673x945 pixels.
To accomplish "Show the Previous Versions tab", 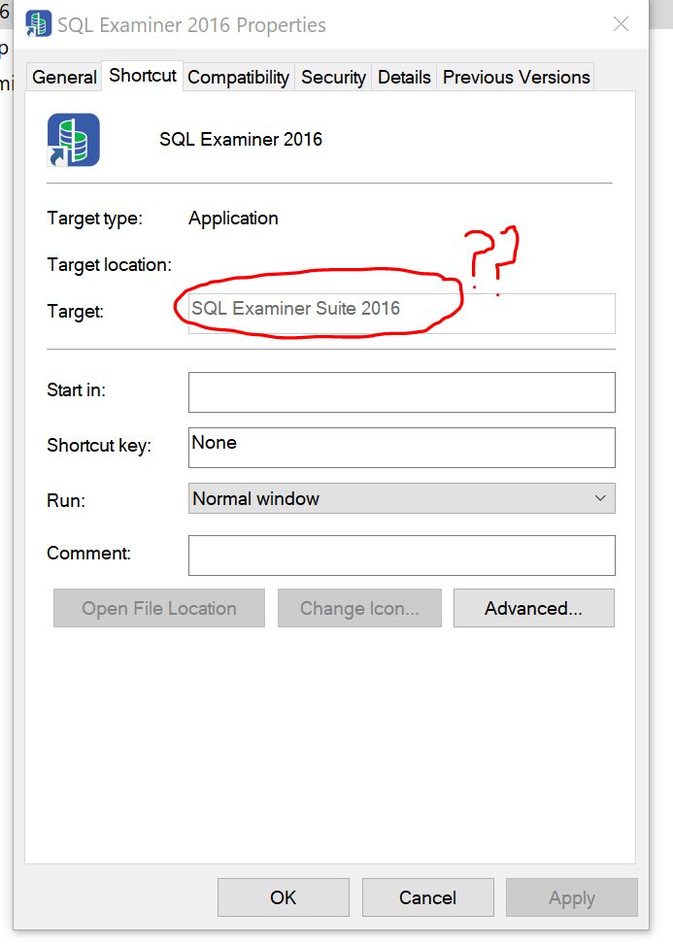I will [x=516, y=77].
